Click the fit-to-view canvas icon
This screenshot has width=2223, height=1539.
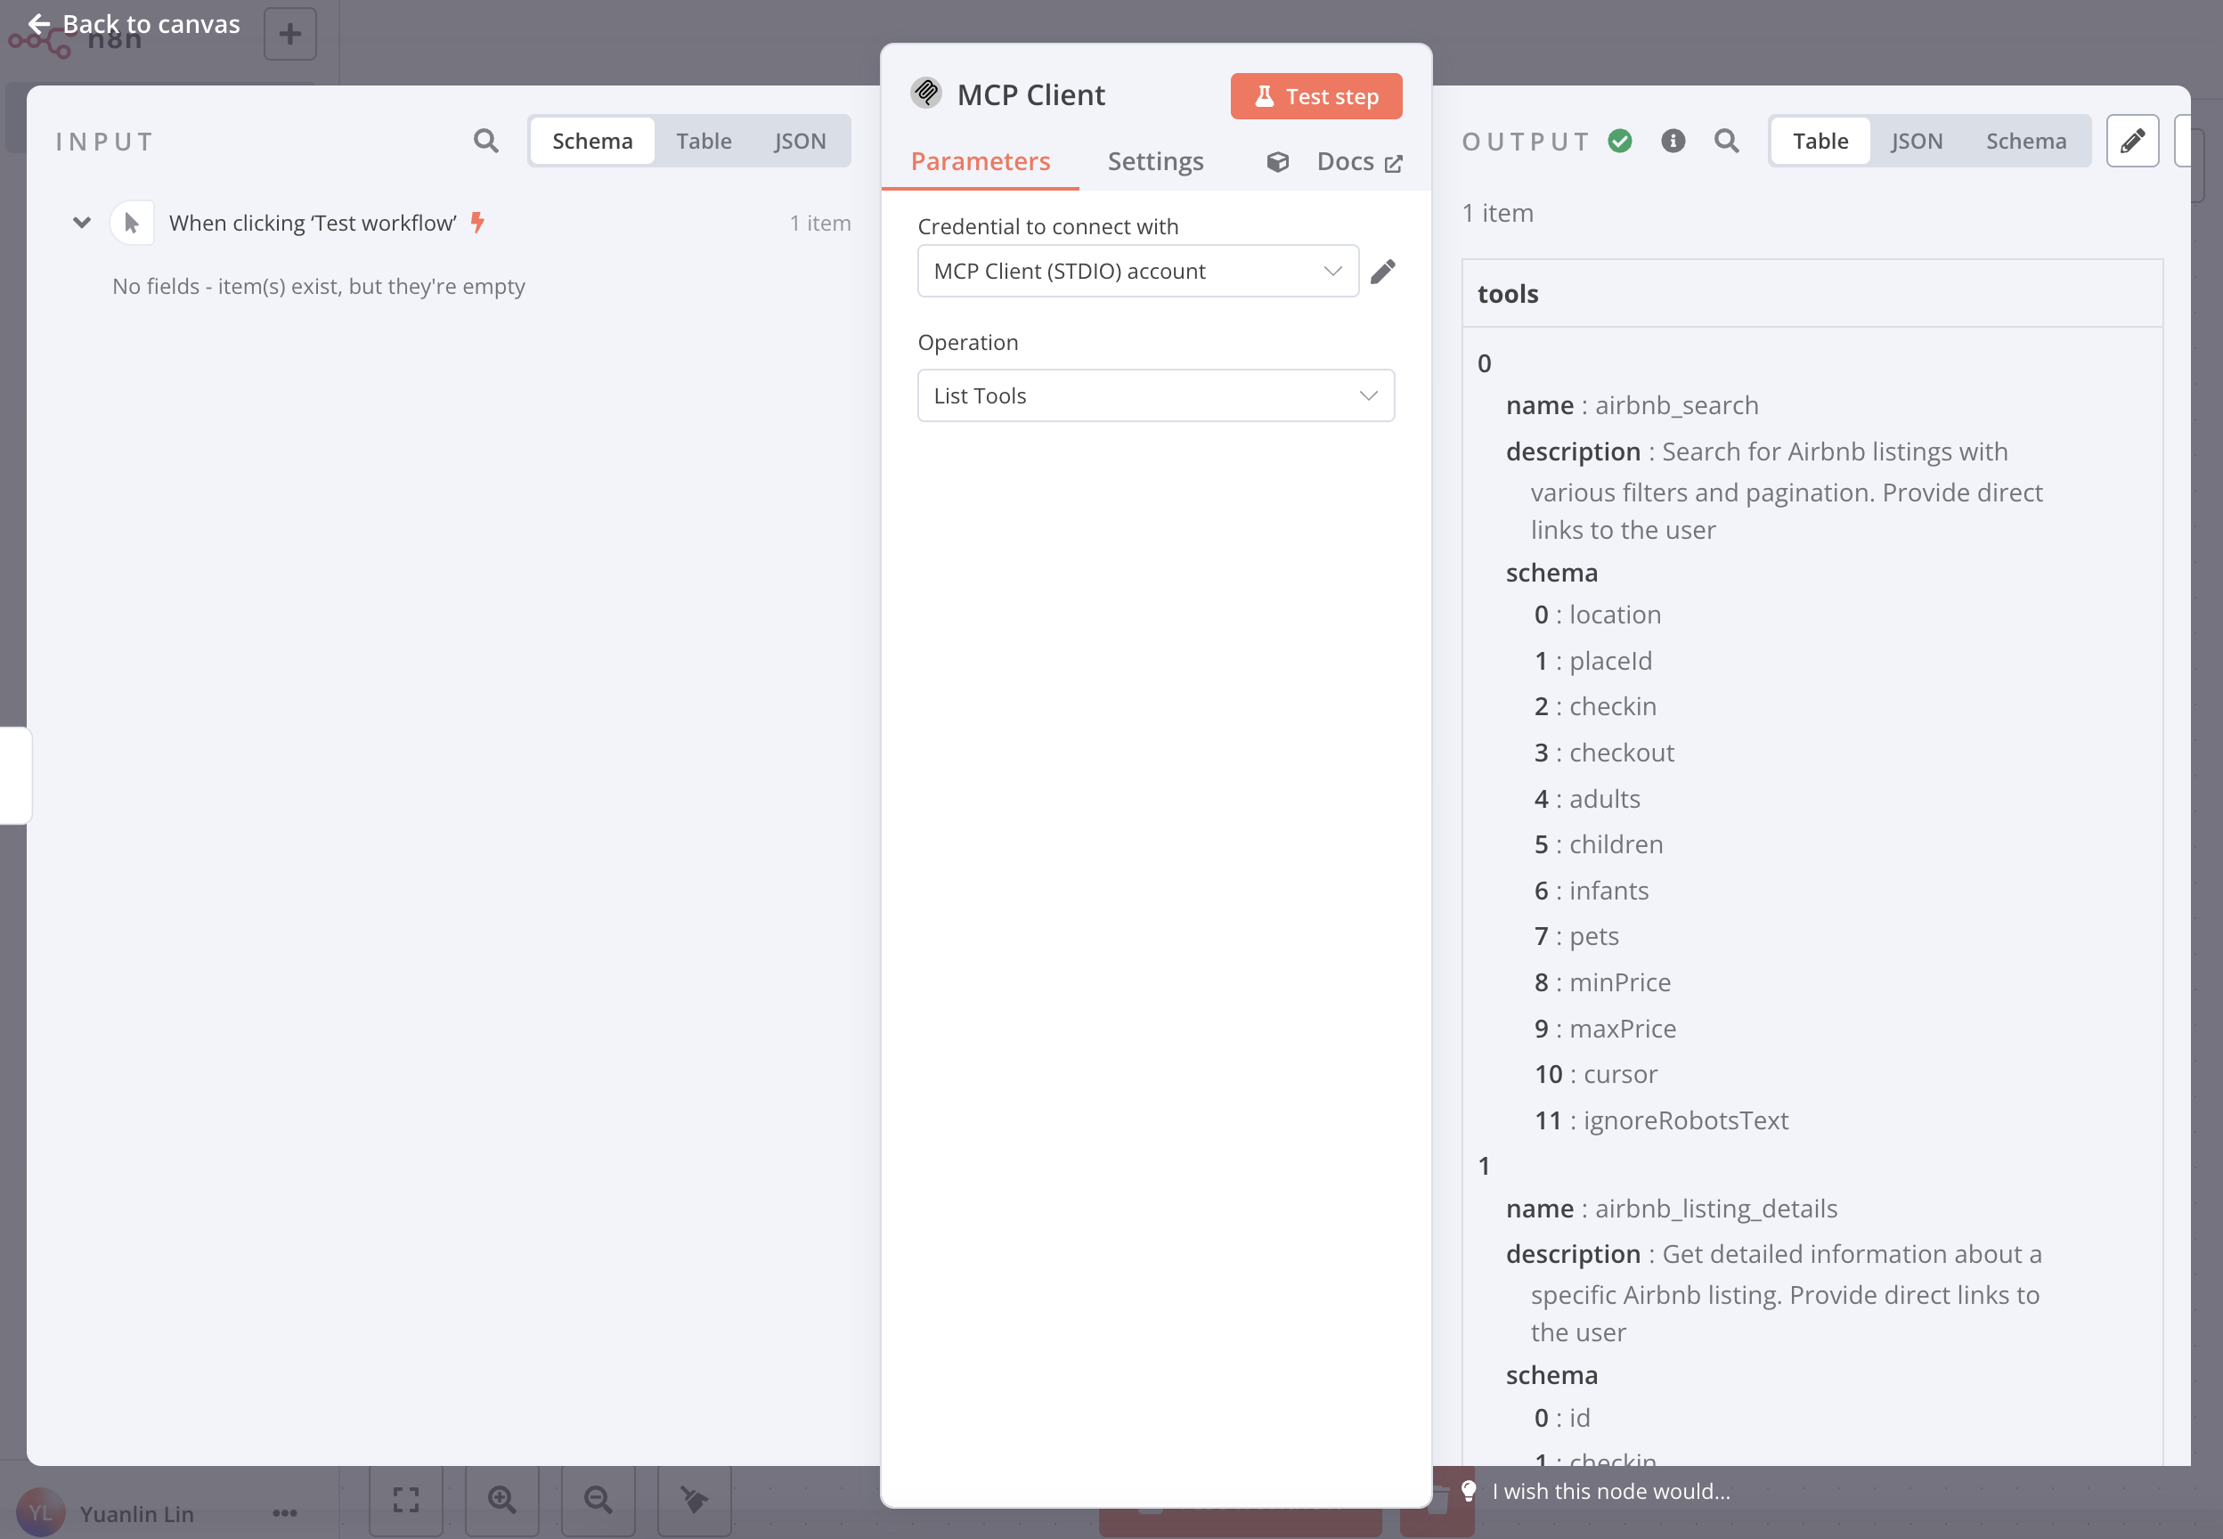click(406, 1500)
